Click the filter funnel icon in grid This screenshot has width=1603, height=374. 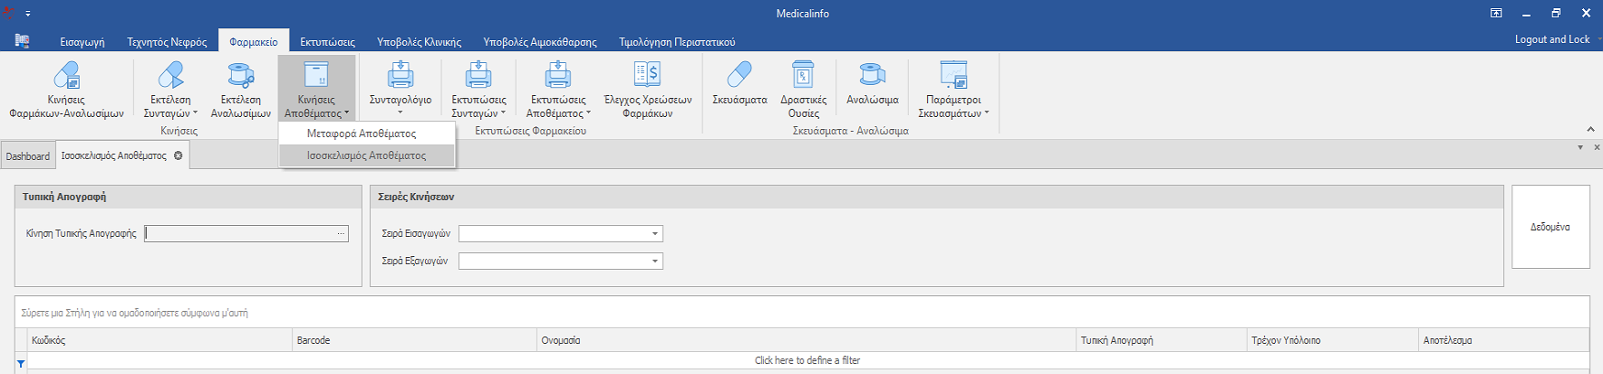(21, 363)
